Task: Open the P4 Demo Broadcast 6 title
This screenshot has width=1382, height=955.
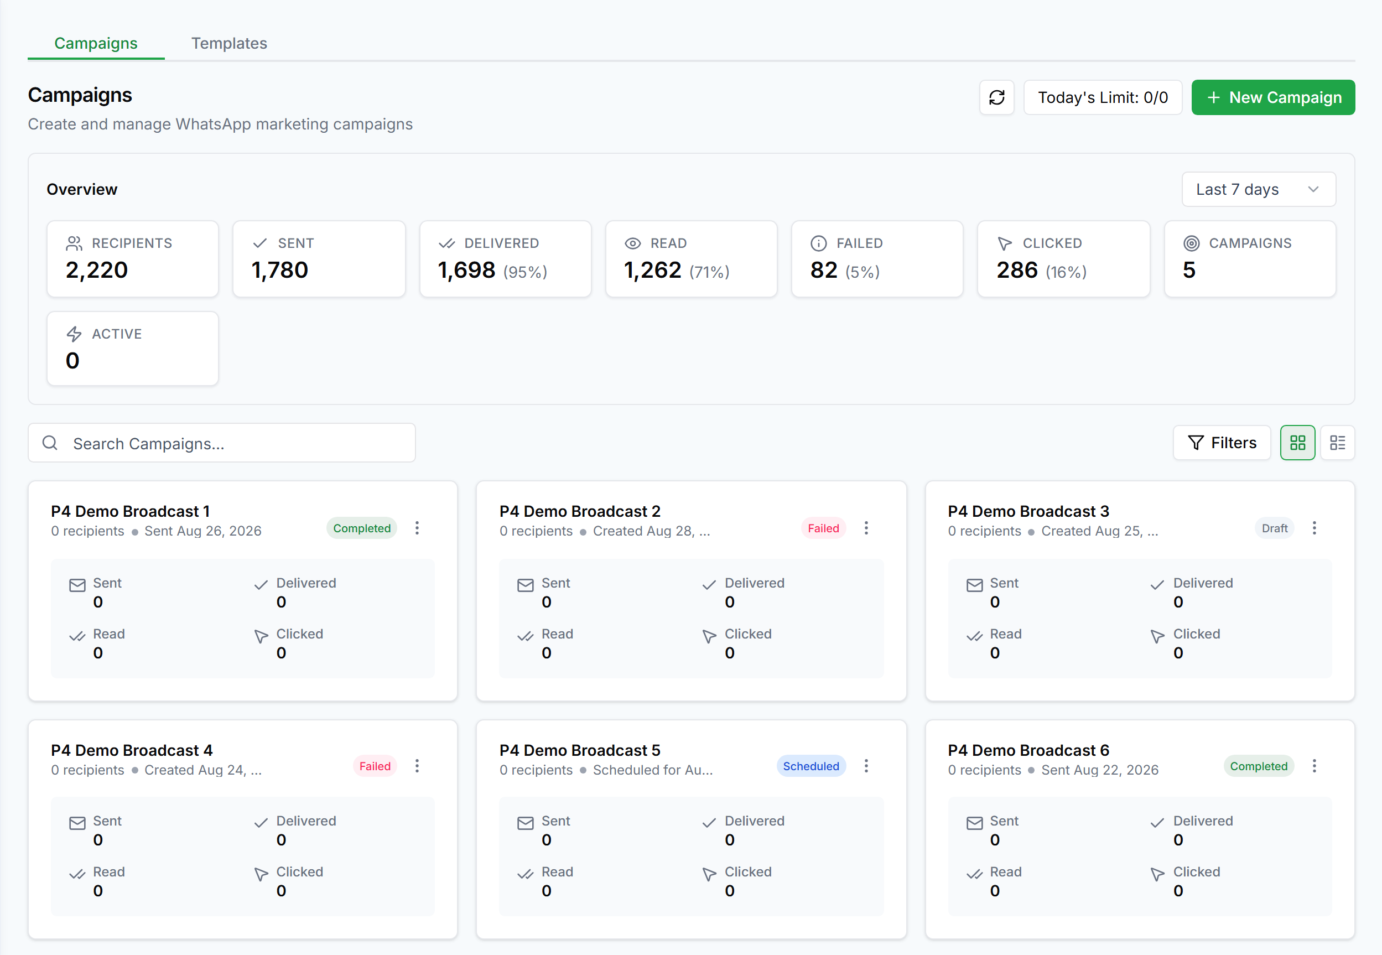Action: (x=1028, y=750)
